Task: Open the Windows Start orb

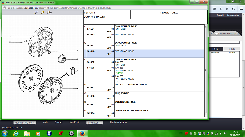Action: pyautogui.click(x=5, y=133)
